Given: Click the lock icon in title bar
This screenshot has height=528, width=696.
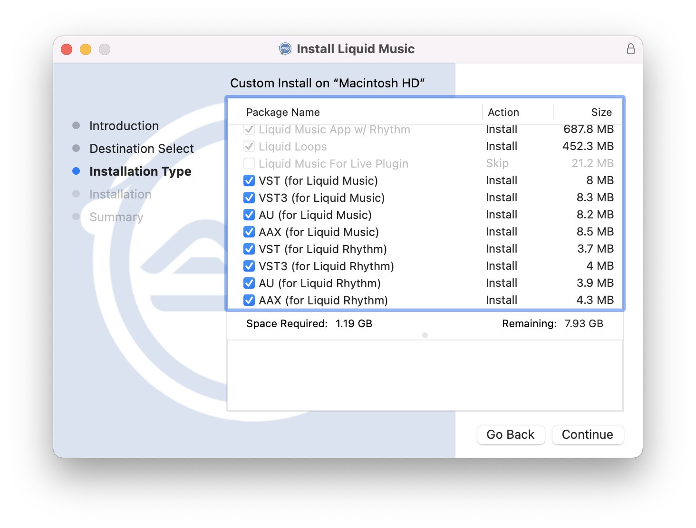Looking at the screenshot, I should point(630,49).
